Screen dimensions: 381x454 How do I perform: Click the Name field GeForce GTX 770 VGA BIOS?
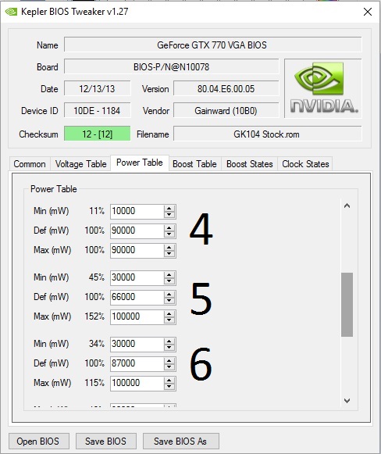pyautogui.click(x=212, y=45)
